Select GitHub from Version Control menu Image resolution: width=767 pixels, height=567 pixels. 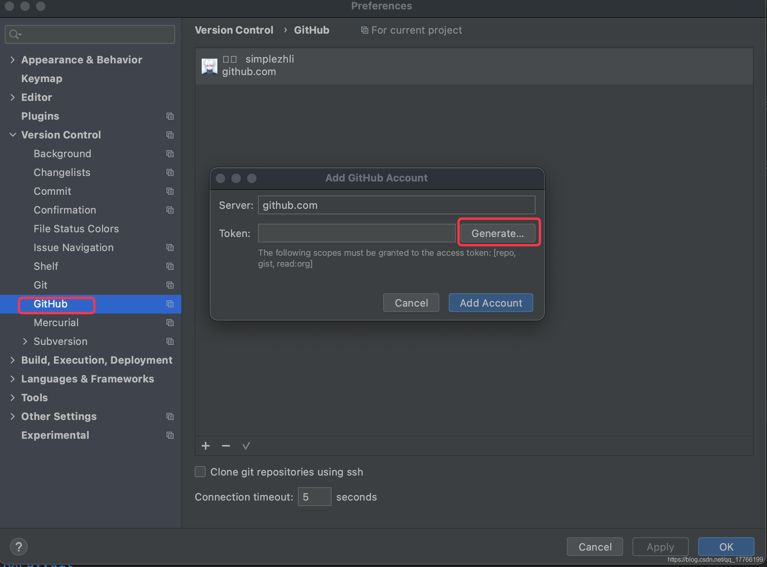[x=51, y=304]
